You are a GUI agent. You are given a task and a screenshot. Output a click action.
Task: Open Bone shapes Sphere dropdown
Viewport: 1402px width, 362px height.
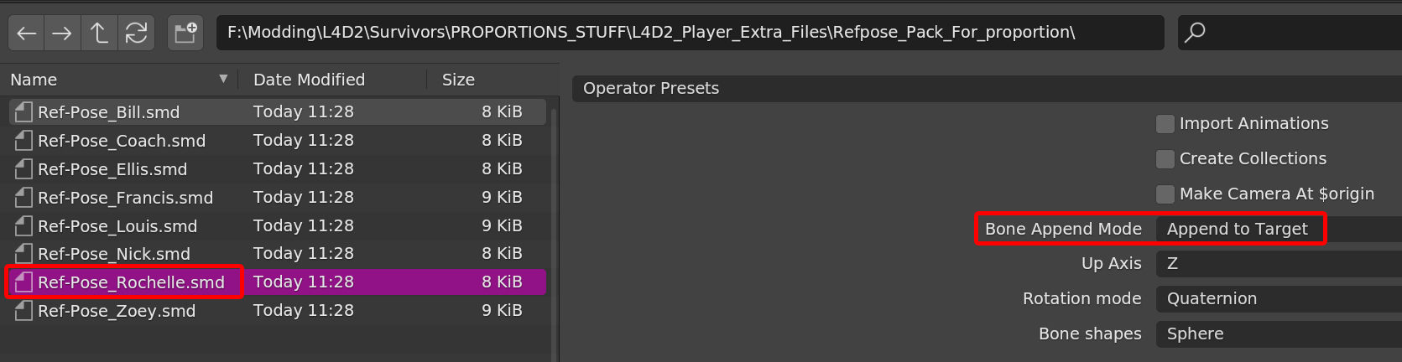pos(1275,334)
